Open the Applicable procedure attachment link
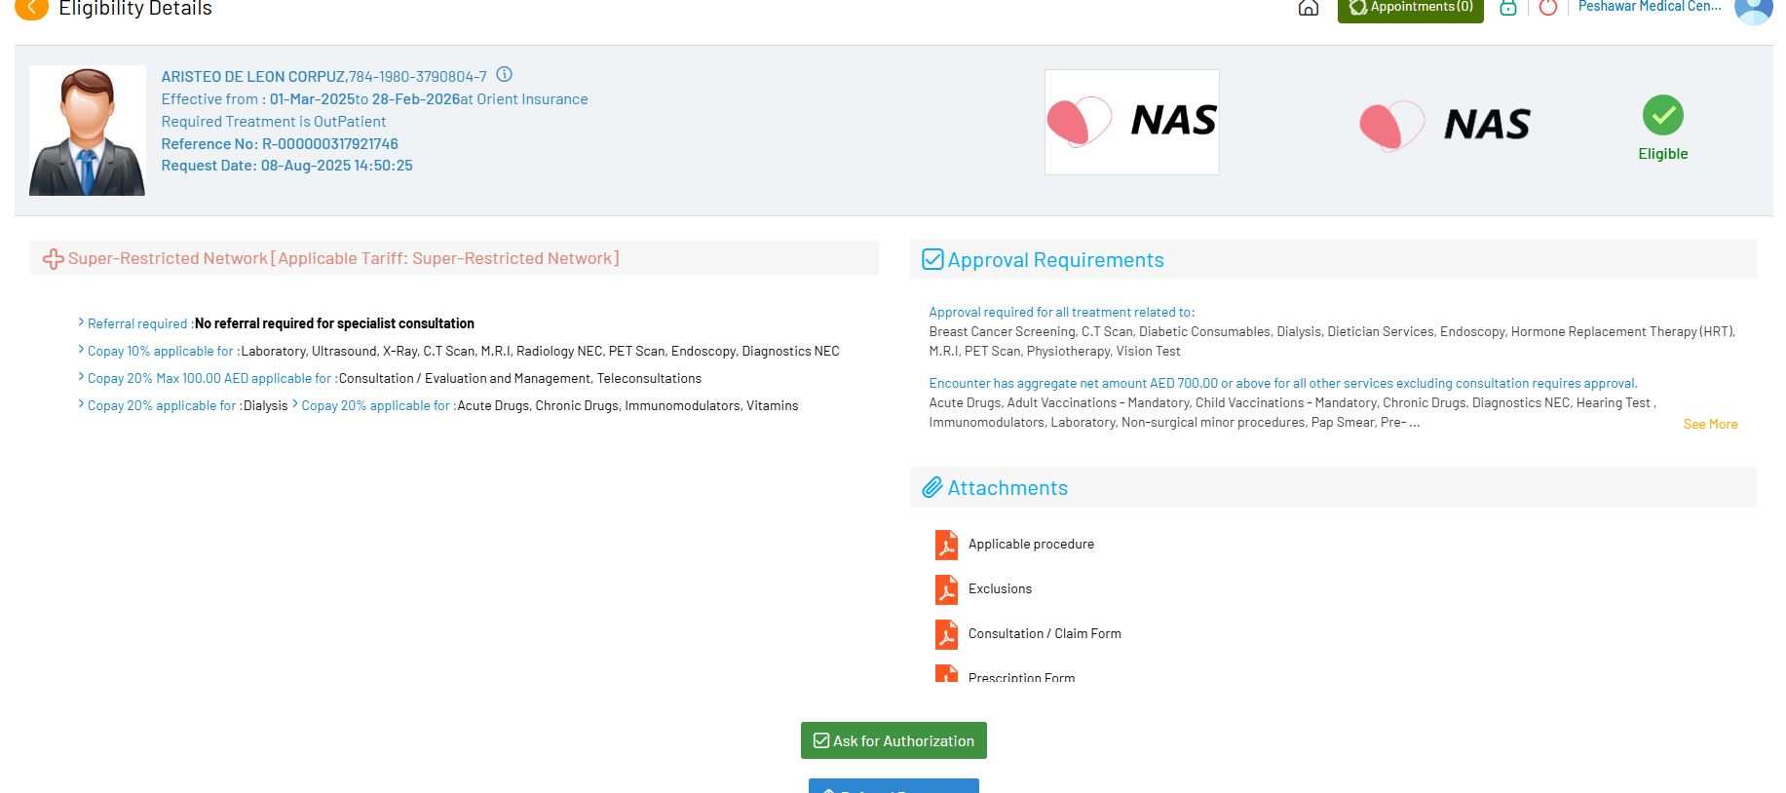 [x=1031, y=544]
